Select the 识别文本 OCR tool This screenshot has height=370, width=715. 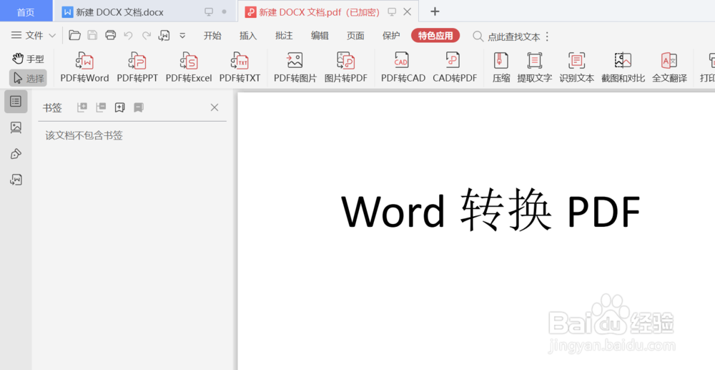[577, 67]
